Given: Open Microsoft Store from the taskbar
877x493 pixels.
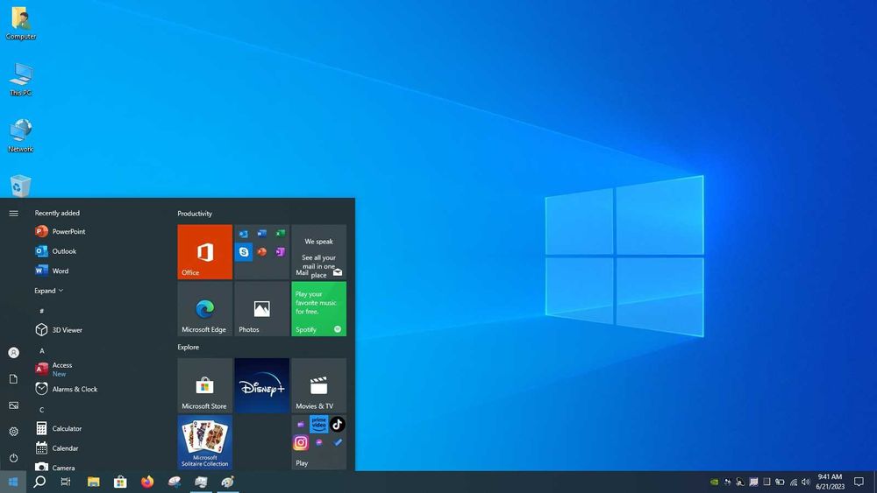Looking at the screenshot, I should coord(120,482).
